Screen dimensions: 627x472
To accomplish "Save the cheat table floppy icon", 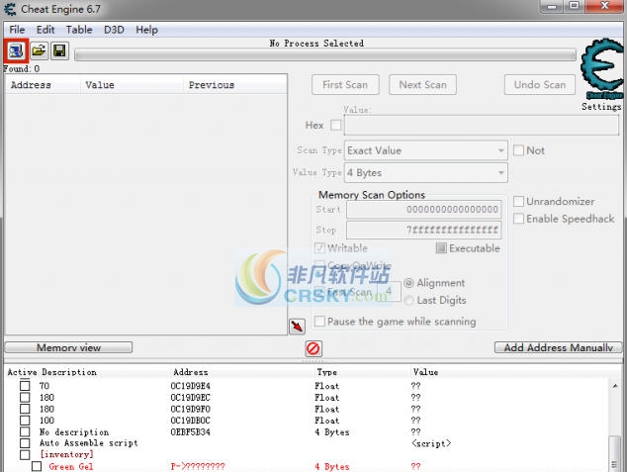I will pyautogui.click(x=59, y=50).
